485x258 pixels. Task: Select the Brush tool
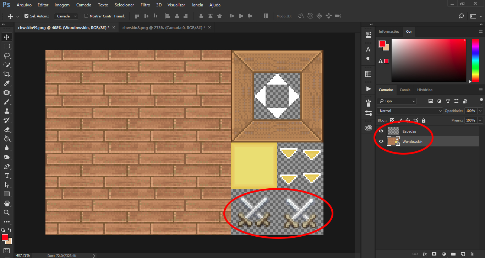coord(7,102)
